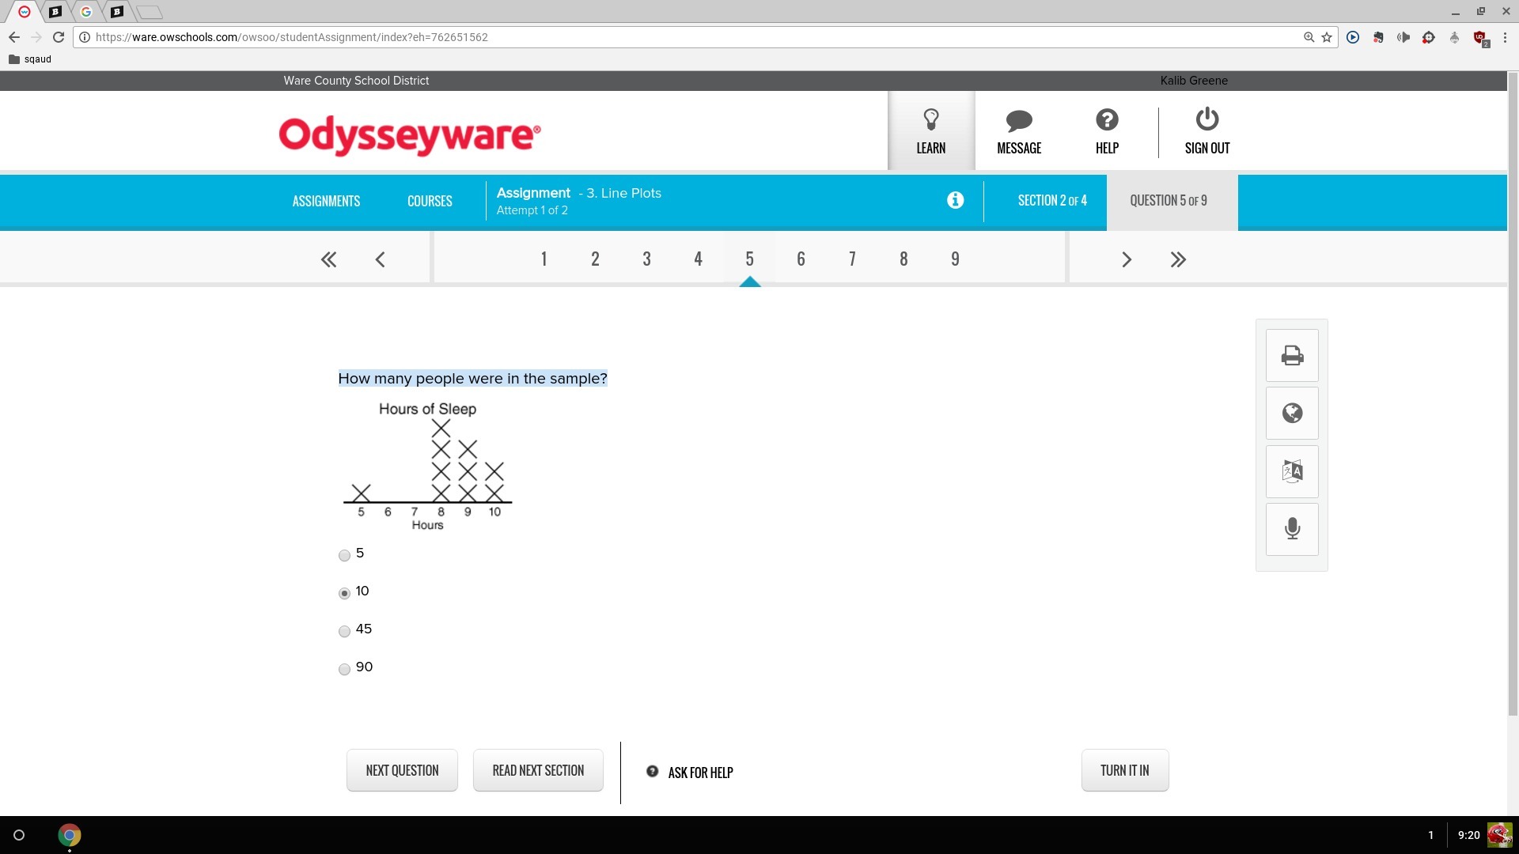Click the assignment info icon
This screenshot has width=1519, height=854.
click(955, 200)
